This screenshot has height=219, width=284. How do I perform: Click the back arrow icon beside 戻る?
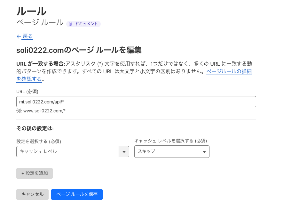point(19,36)
